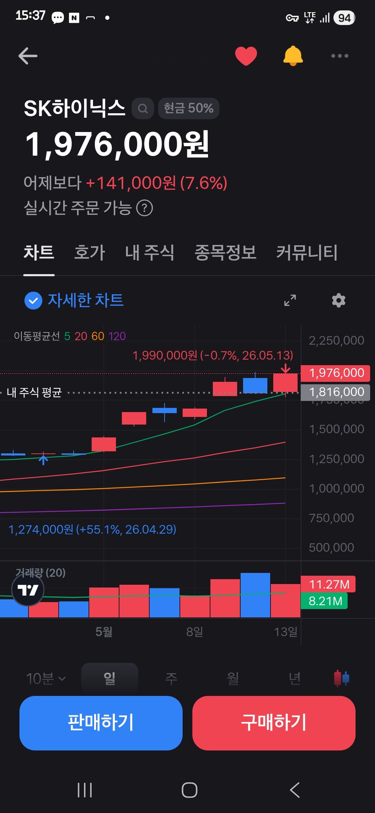Image resolution: width=375 pixels, height=813 pixels.
Task: Tap the 구매하기 buy button
Action: (x=274, y=723)
